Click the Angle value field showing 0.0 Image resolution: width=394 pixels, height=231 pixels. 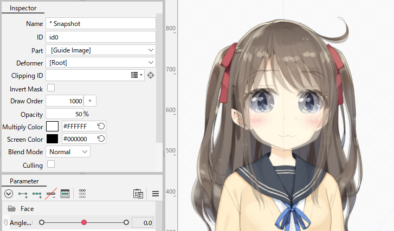143,222
